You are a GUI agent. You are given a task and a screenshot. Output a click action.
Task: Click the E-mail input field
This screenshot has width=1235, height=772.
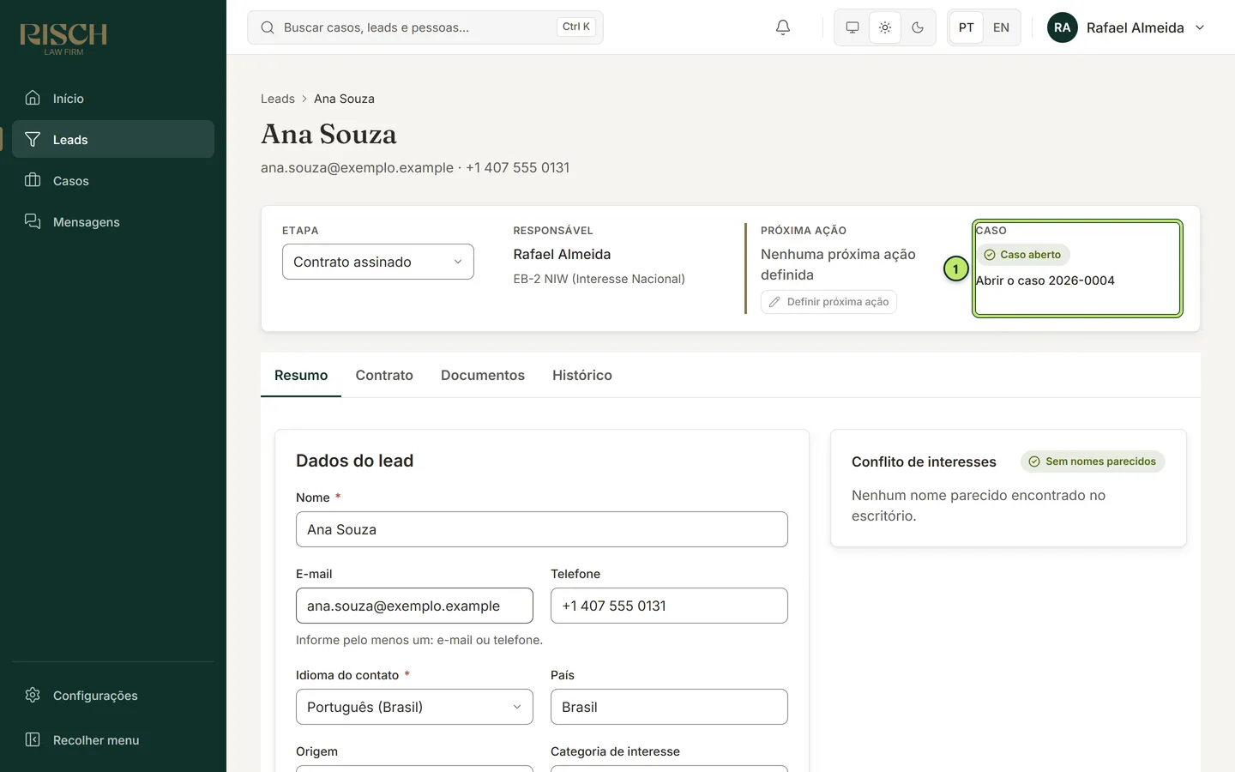point(414,606)
